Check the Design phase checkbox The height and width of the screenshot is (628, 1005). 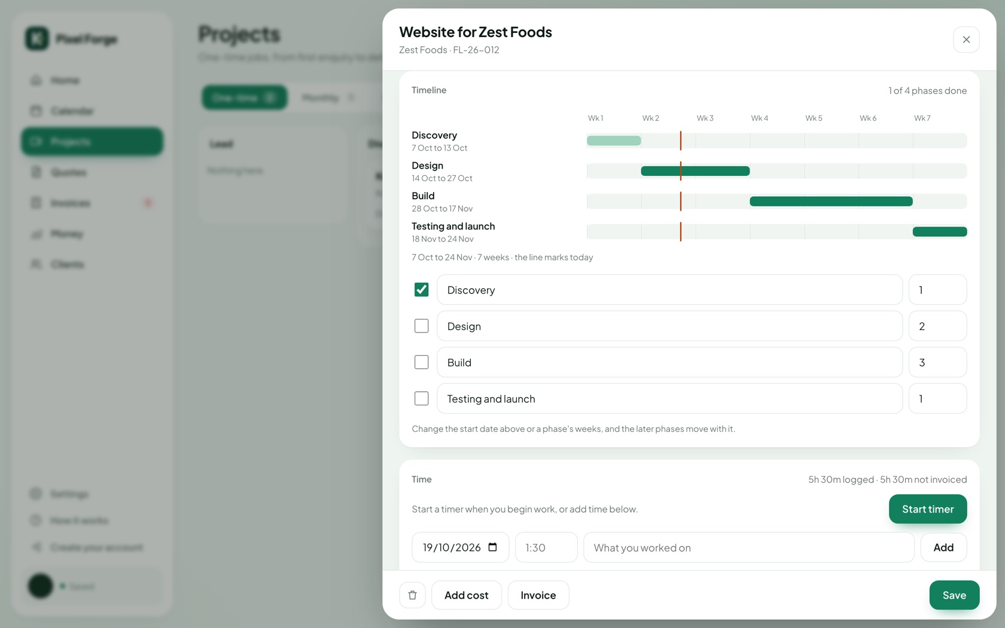pos(422,326)
